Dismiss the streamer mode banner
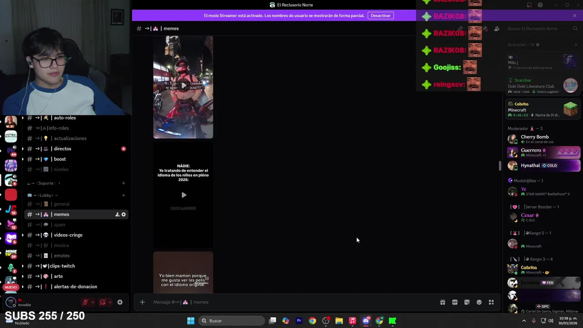This screenshot has height=328, width=583. 575,15
